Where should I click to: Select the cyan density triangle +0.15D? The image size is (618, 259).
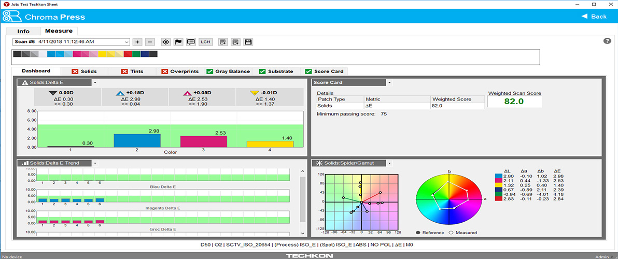(x=120, y=93)
